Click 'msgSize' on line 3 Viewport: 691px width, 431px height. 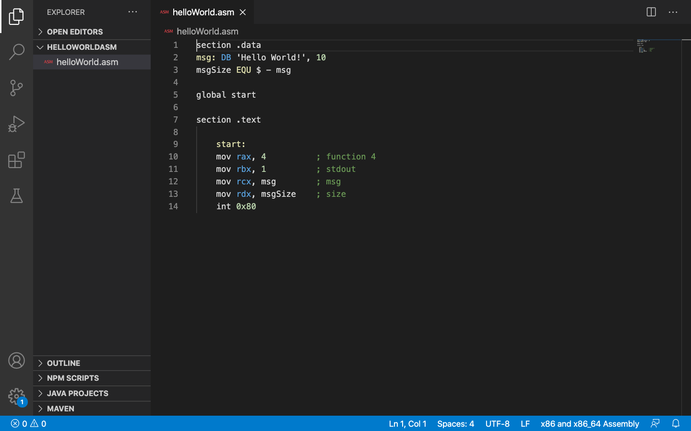214,70
